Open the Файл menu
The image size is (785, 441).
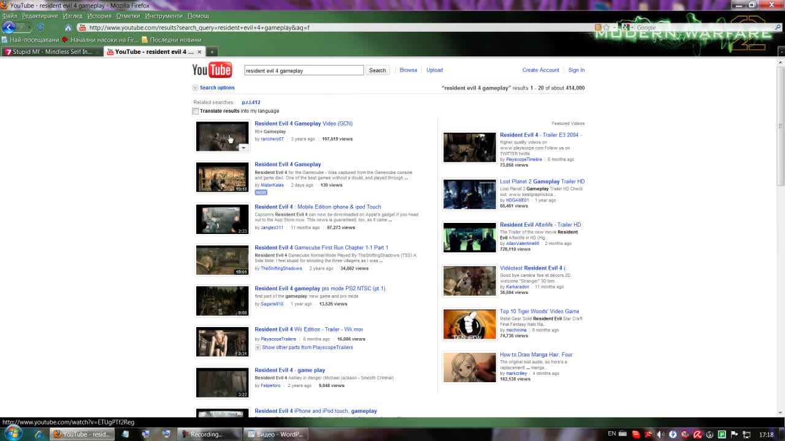[x=10, y=15]
